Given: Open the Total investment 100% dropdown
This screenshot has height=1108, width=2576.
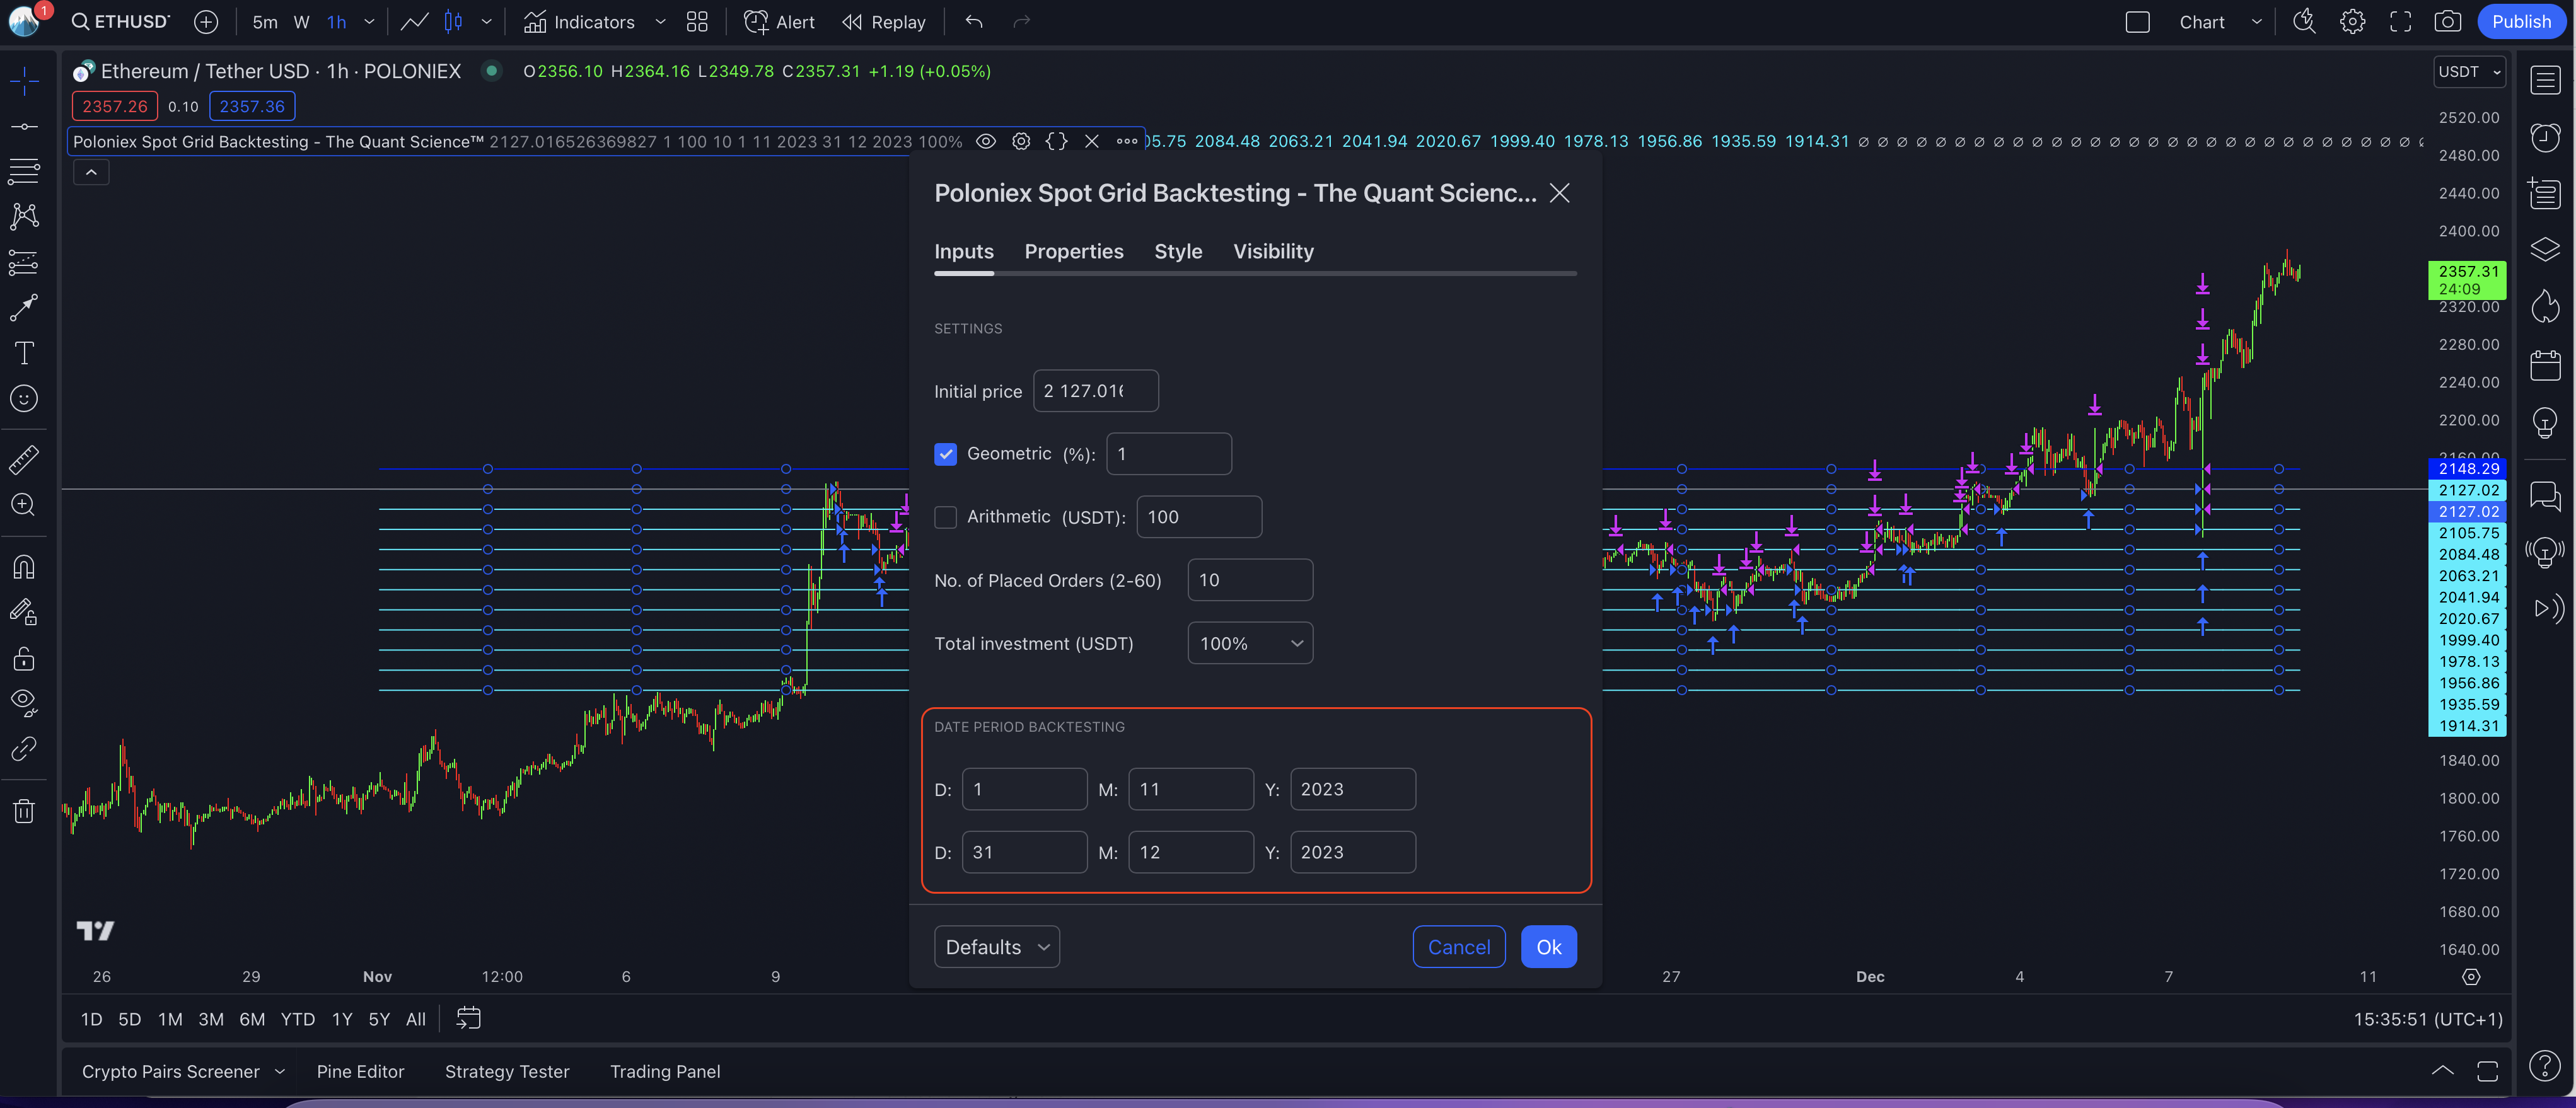Looking at the screenshot, I should 1250,644.
